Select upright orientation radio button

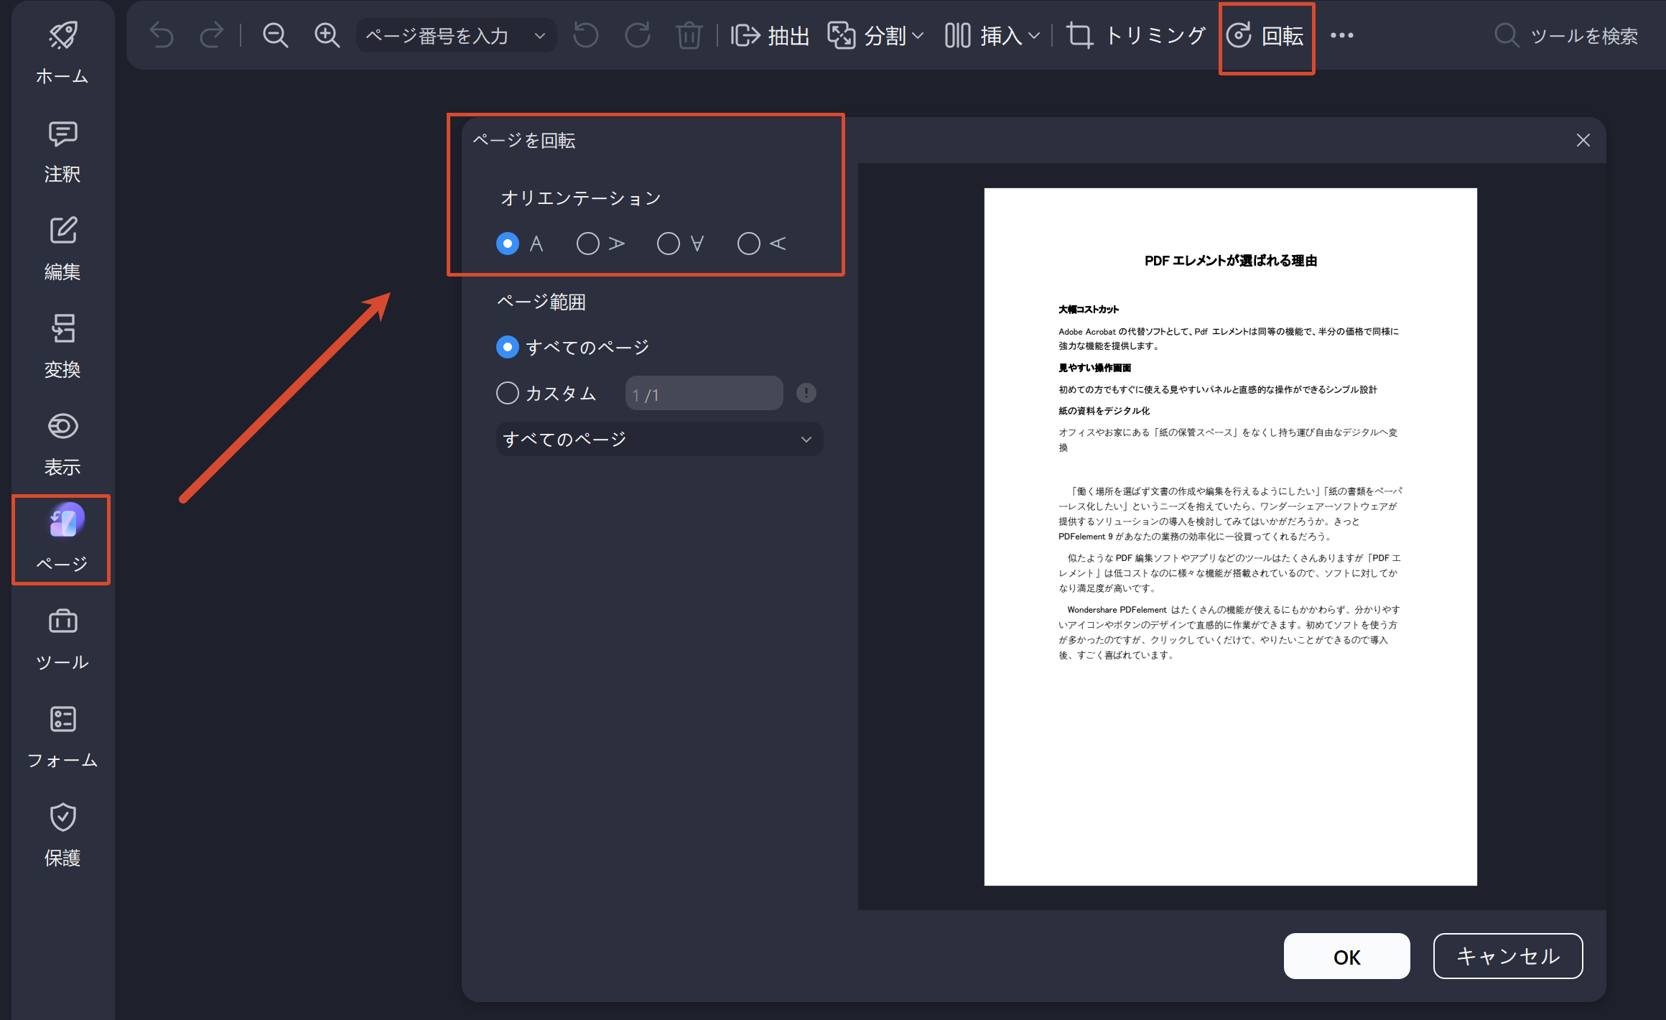(508, 244)
